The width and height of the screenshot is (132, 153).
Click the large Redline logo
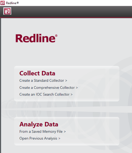[x=36, y=38]
